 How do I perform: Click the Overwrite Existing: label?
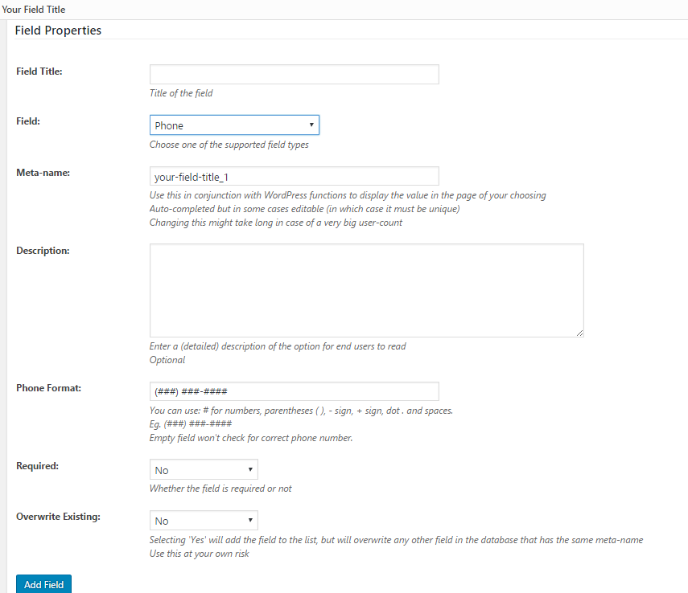(59, 517)
